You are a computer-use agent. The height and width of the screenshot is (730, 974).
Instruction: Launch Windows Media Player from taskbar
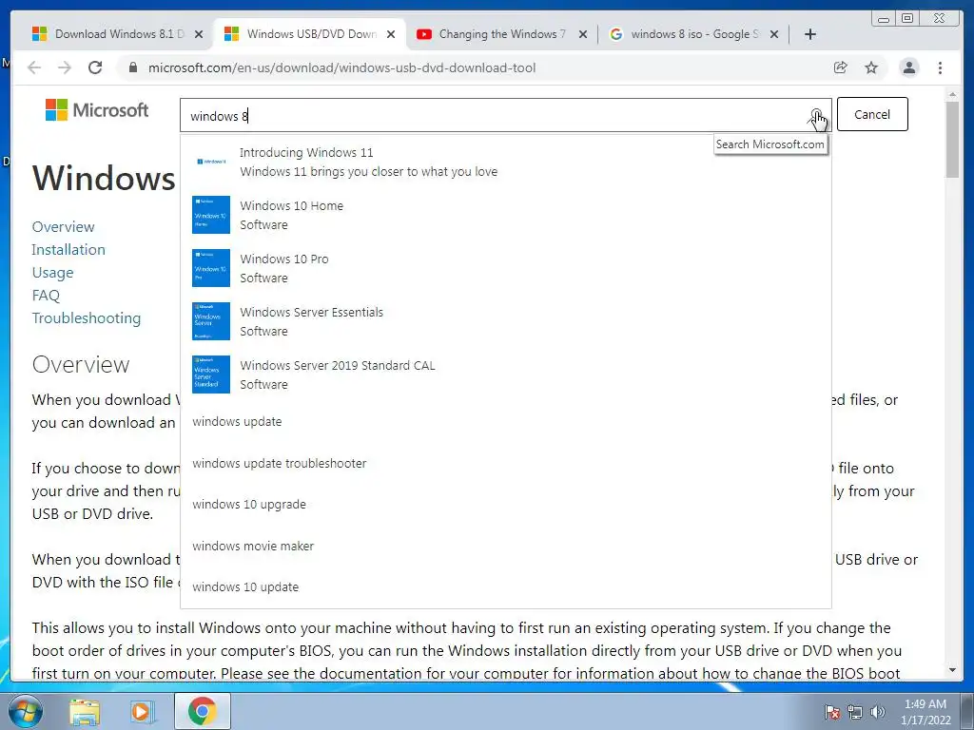[143, 711]
